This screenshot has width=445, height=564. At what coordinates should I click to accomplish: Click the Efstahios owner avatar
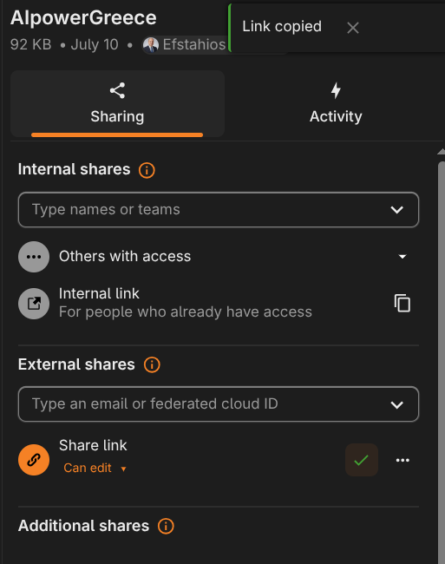click(151, 45)
